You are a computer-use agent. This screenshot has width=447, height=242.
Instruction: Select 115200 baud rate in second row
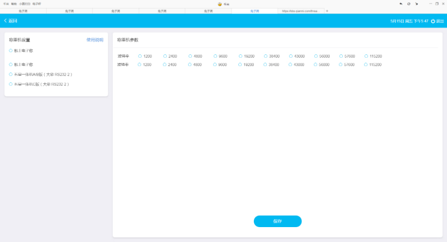tap(367, 65)
